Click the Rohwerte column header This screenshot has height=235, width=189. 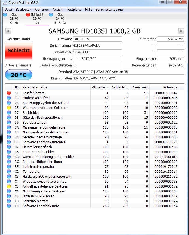tap(164, 87)
